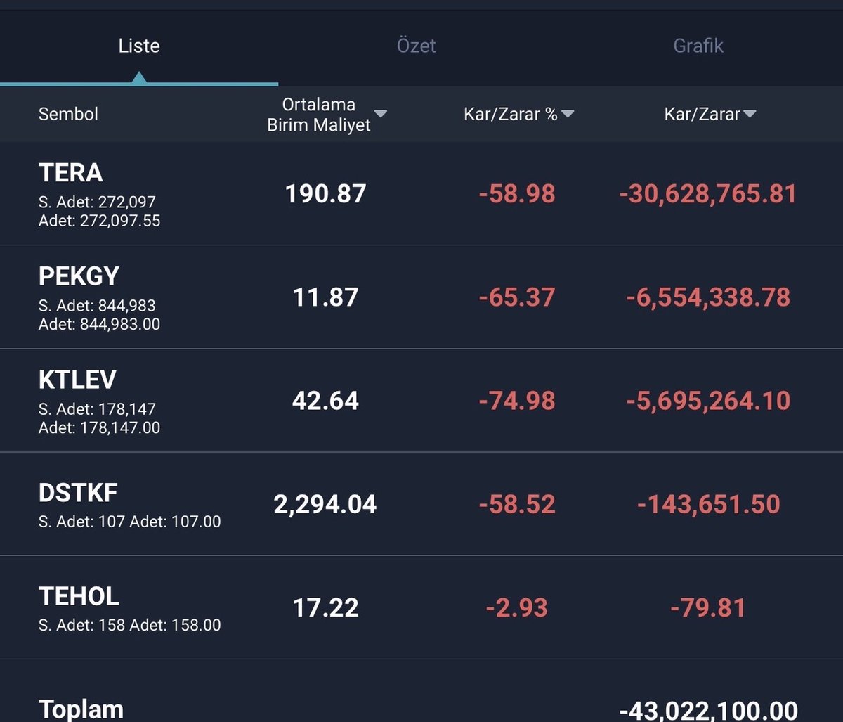Click PEKGY S. Adet: 844,983 line
This screenshot has height=722, width=843.
[97, 306]
